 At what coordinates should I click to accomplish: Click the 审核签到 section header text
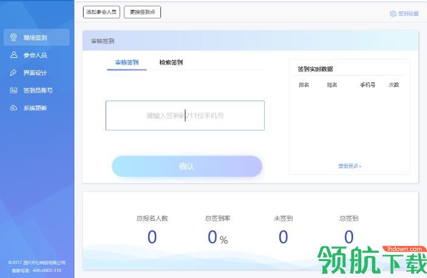(102, 41)
